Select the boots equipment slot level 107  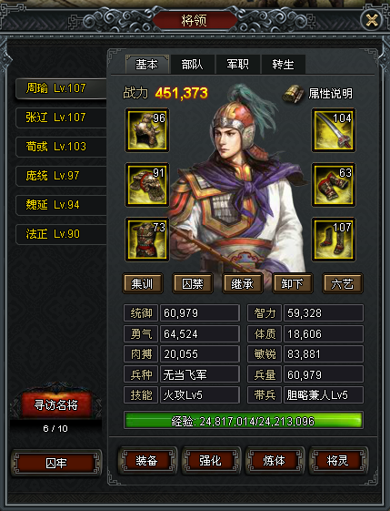pyautogui.click(x=334, y=240)
